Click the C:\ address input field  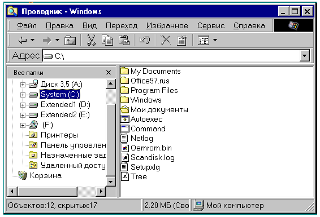pos(171,55)
